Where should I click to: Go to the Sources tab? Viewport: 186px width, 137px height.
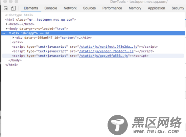click(x=89, y=8)
